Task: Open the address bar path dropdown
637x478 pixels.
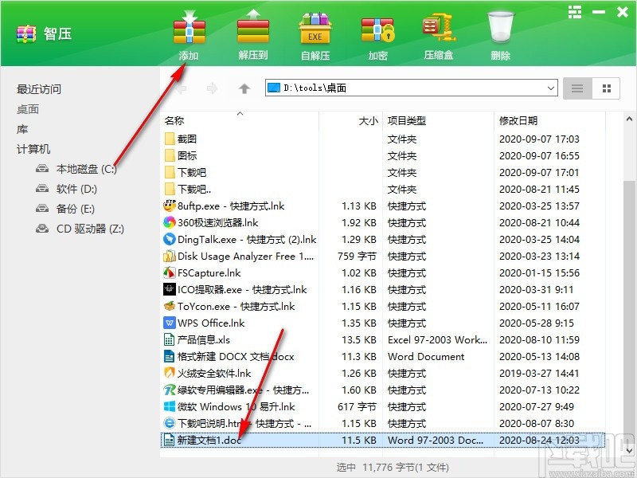Action: 550,88
